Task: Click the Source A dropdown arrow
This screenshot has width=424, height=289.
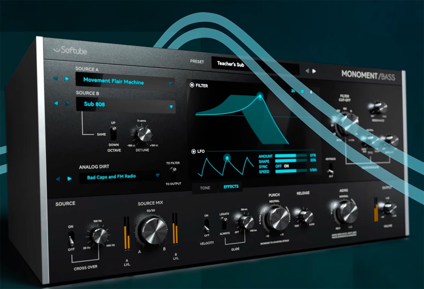Action: pyautogui.click(x=170, y=84)
